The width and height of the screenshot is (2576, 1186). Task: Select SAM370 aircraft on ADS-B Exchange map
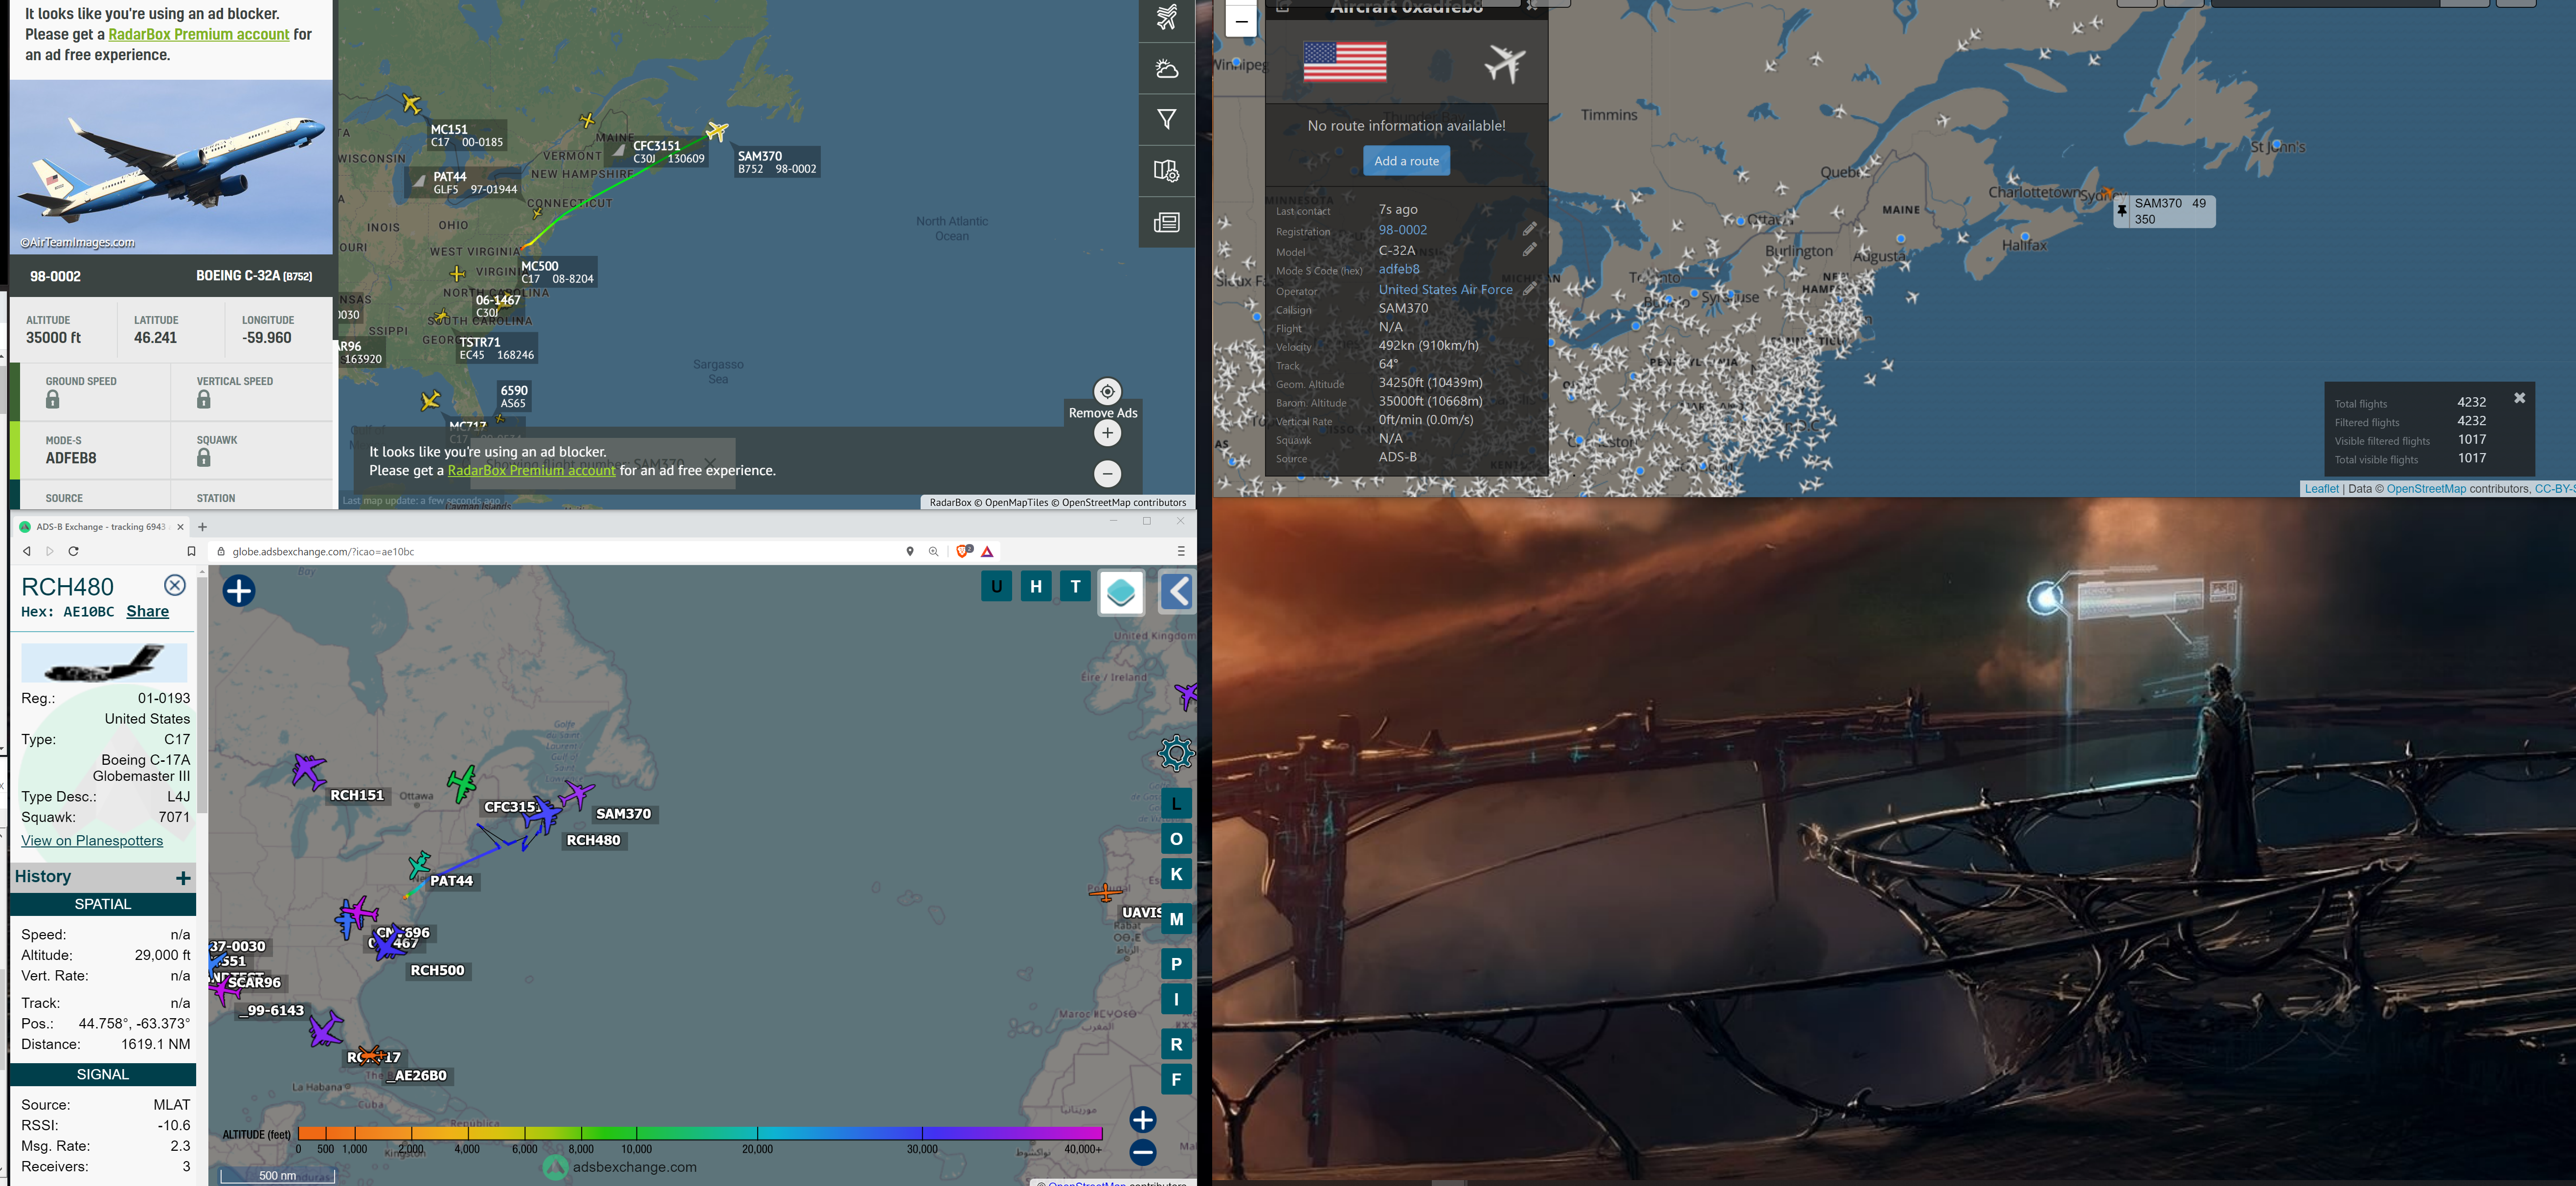[577, 795]
